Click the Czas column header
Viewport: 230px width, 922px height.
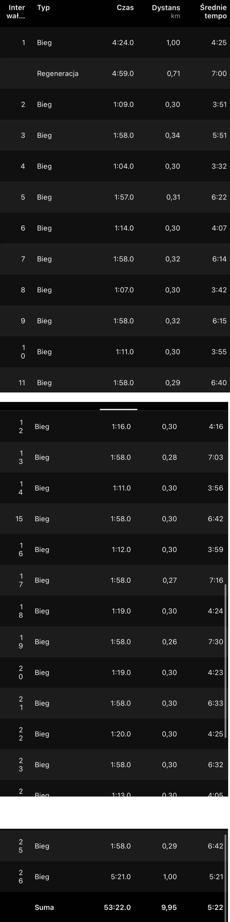(x=125, y=8)
